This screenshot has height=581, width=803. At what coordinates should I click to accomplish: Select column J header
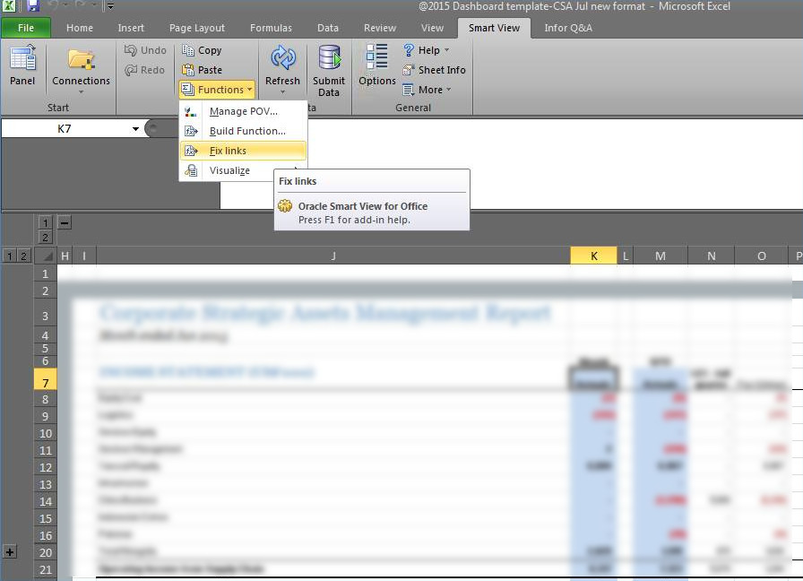[x=333, y=256]
